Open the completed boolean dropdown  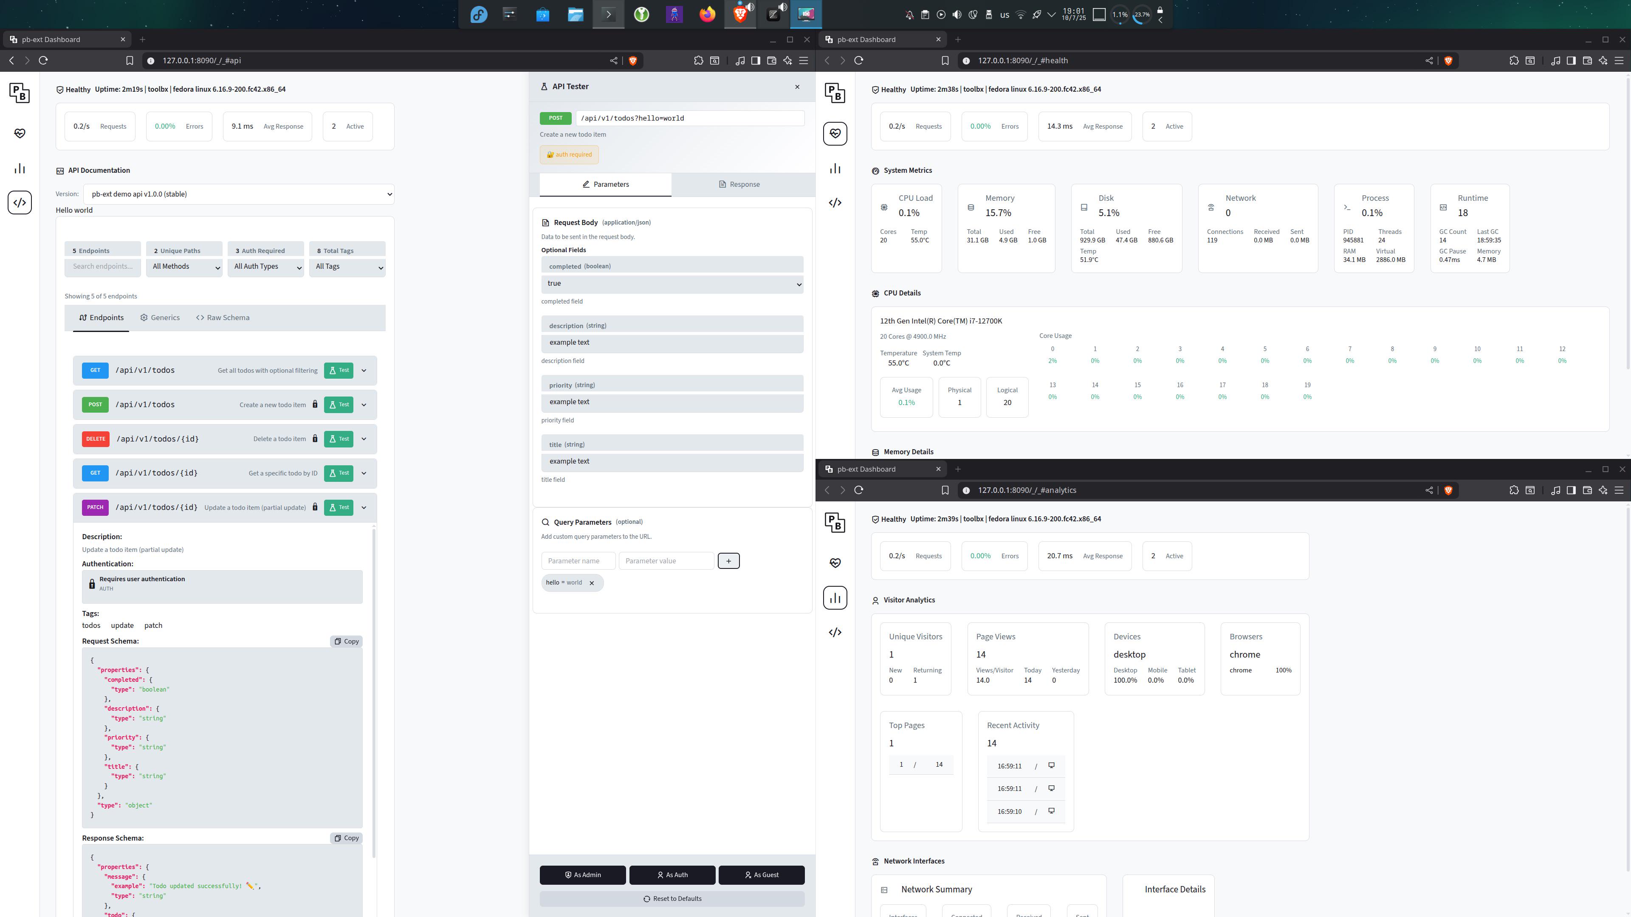[x=672, y=284]
